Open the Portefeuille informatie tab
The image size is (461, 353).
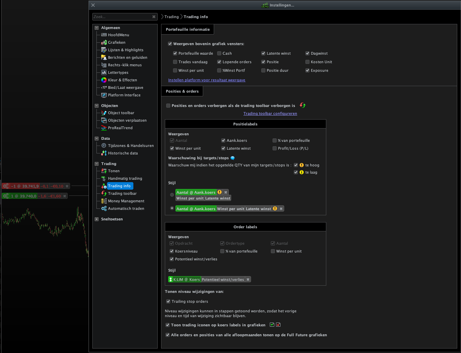[188, 29]
